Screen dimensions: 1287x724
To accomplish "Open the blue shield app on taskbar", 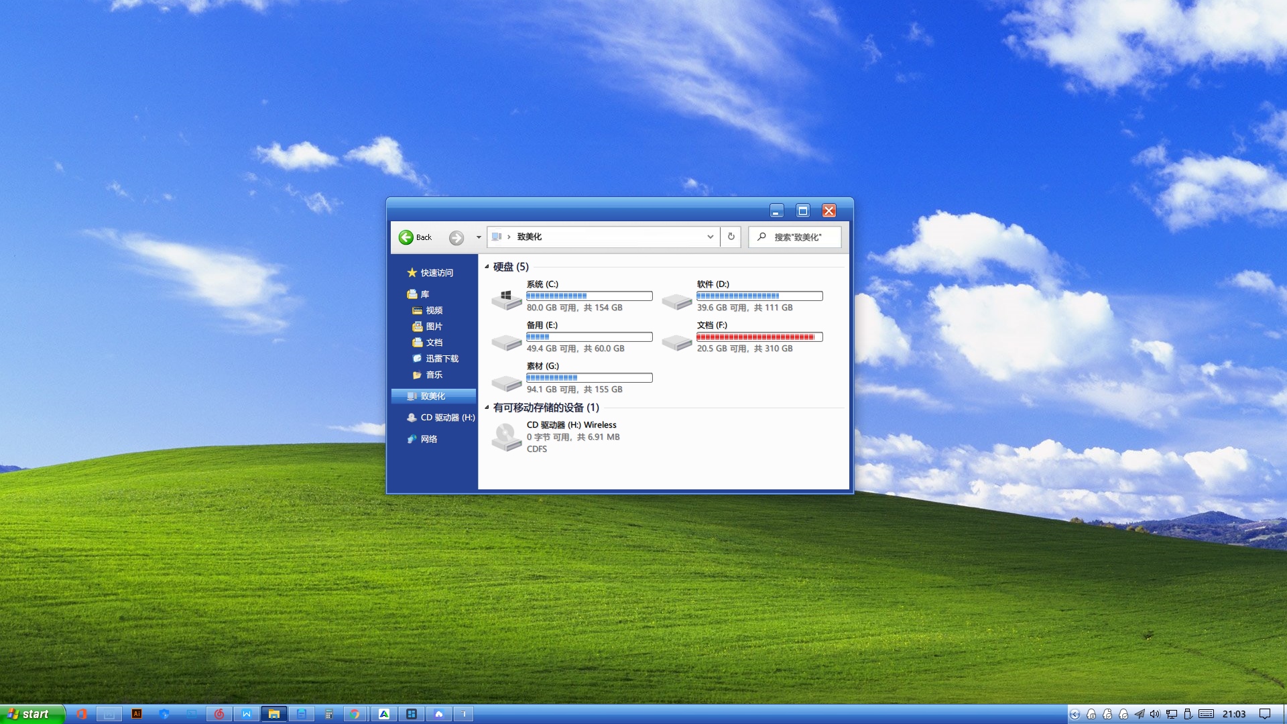I will coord(164,714).
